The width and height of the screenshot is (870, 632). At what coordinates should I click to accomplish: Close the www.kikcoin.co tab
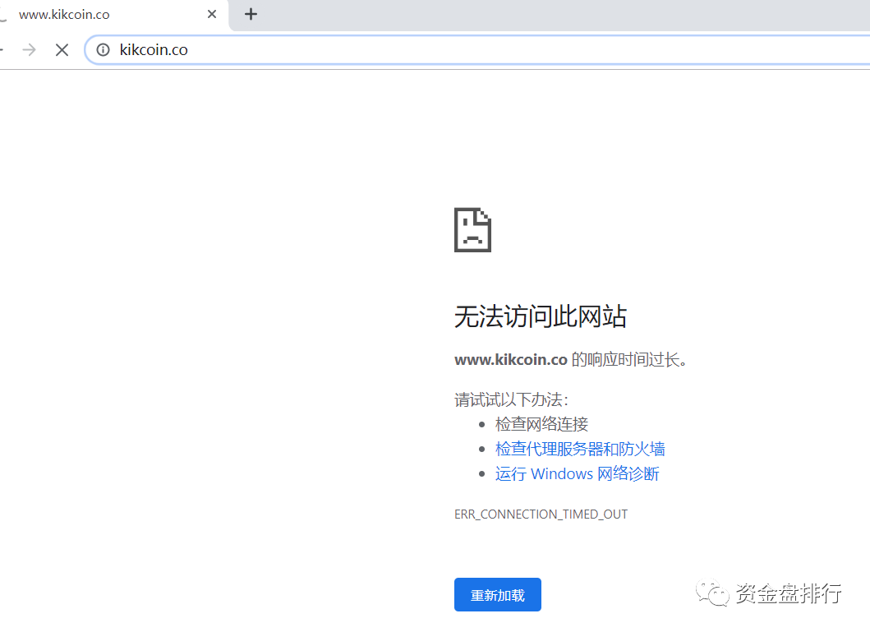pyautogui.click(x=212, y=15)
